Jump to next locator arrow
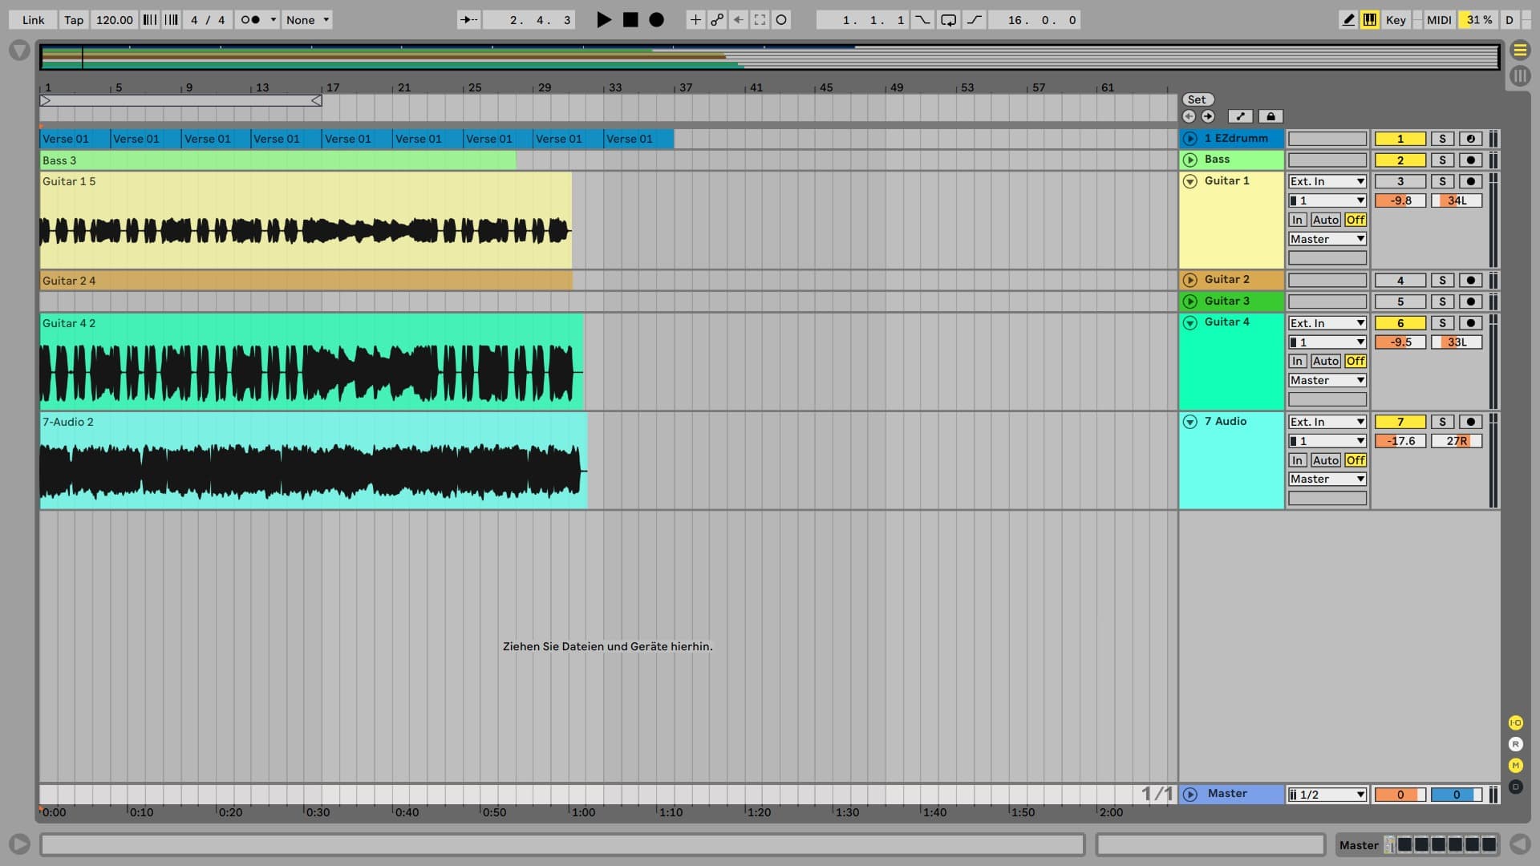Image resolution: width=1540 pixels, height=866 pixels. [1208, 116]
